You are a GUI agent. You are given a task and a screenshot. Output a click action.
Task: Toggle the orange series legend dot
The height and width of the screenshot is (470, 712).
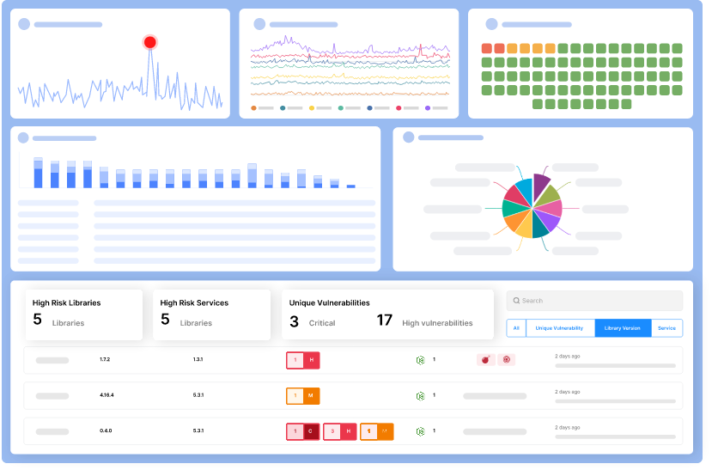[256, 109]
